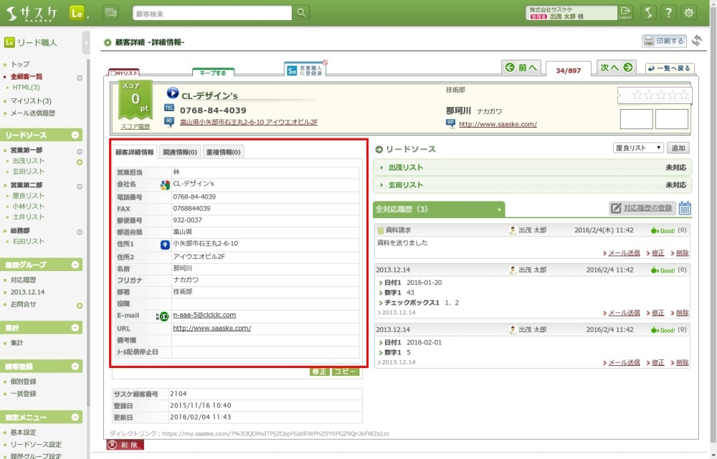Click the キープする tab

213,72
